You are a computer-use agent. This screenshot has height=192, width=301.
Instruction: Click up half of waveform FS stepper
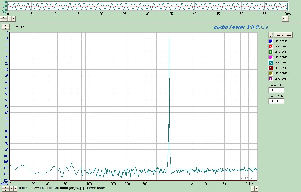[x=4, y=18]
